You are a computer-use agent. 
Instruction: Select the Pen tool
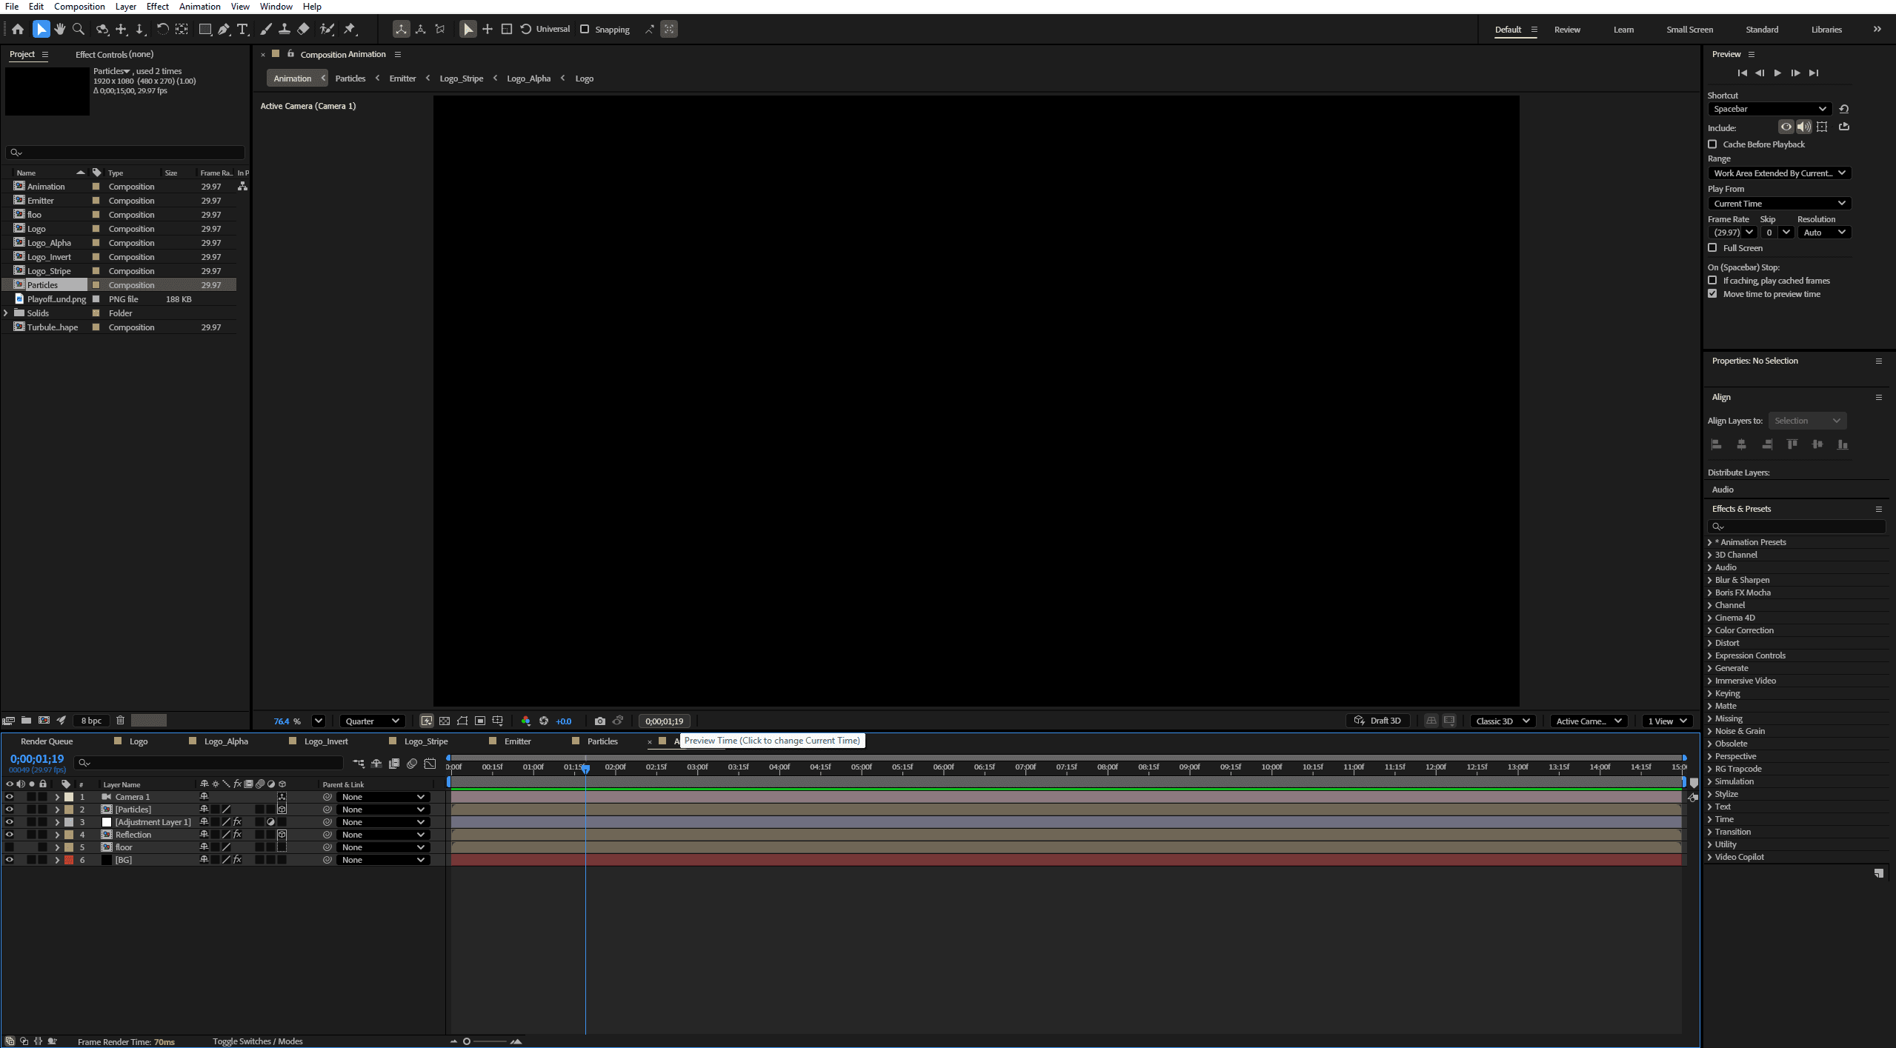pos(224,29)
